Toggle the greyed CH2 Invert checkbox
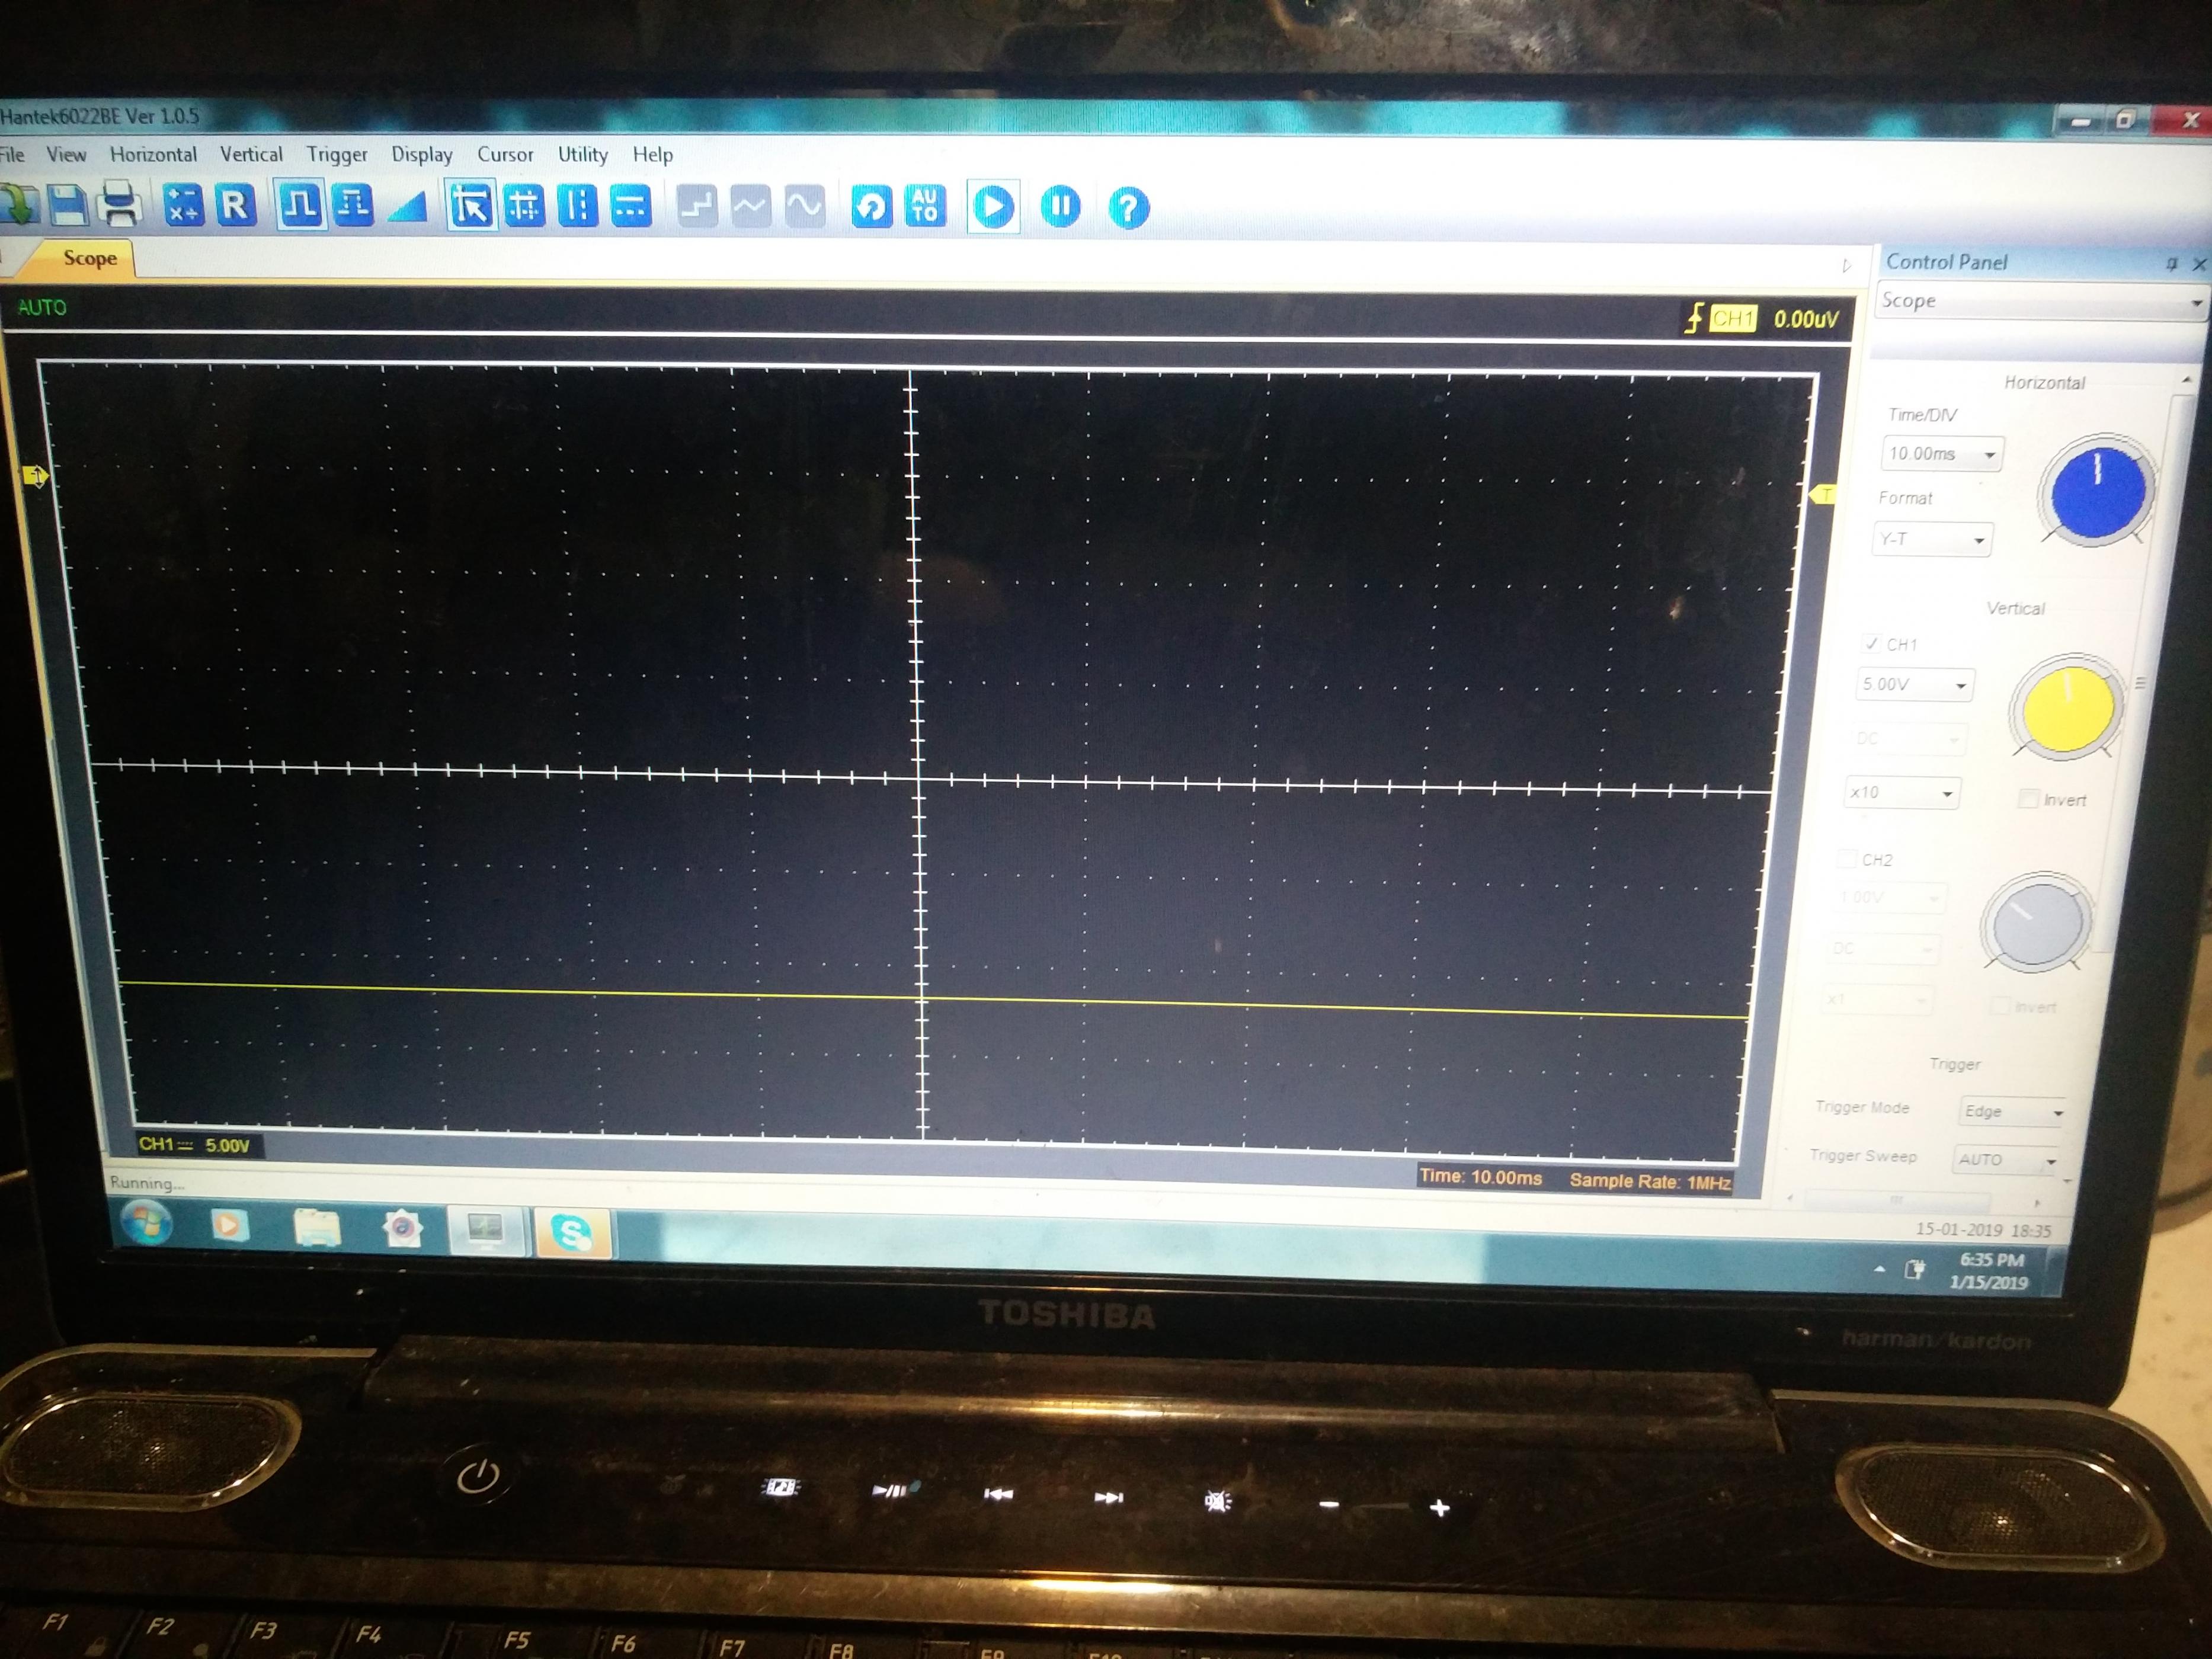 2000,1005
